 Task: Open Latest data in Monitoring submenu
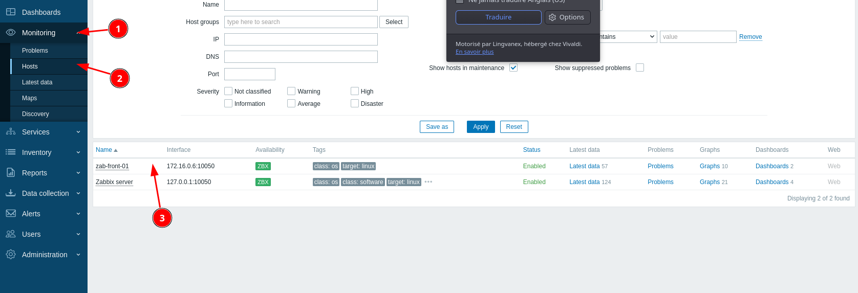37,82
